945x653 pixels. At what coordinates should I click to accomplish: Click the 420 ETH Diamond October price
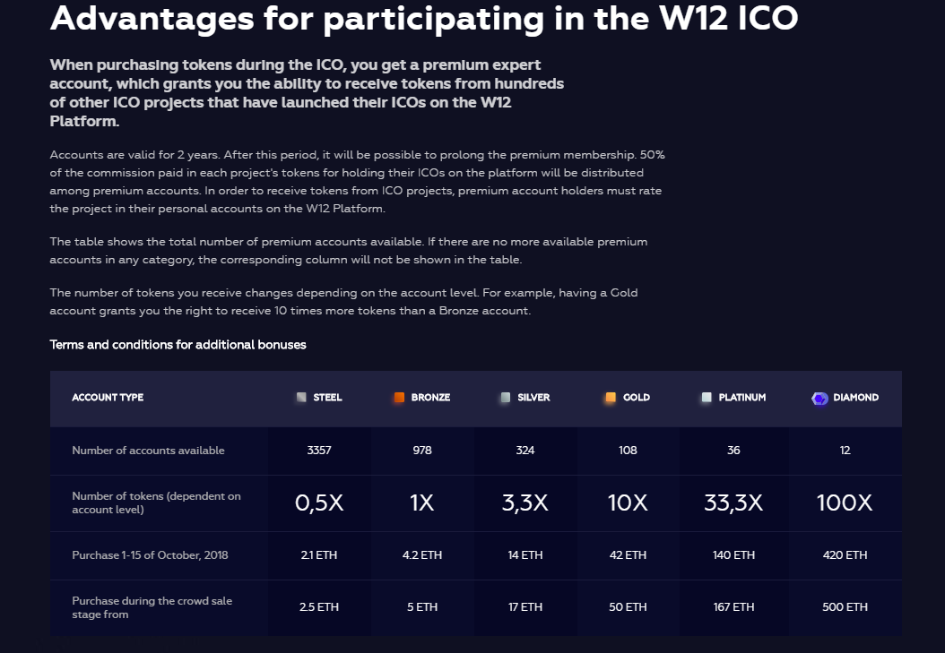click(845, 555)
